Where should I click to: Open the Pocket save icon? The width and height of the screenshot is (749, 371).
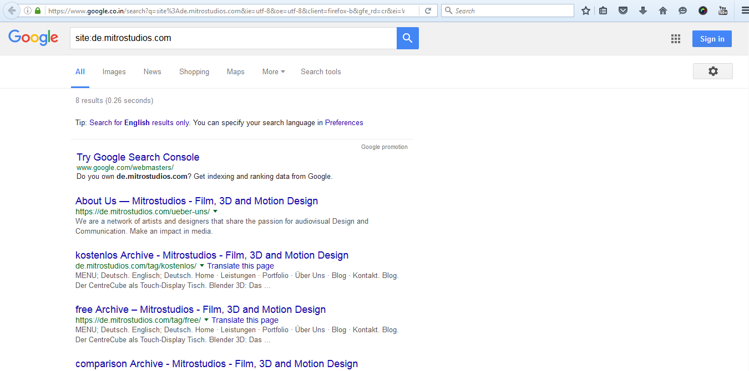click(x=623, y=11)
